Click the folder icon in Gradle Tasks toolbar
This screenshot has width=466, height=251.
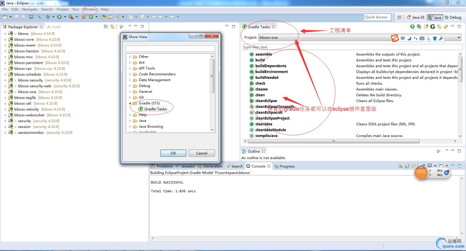(426, 26)
